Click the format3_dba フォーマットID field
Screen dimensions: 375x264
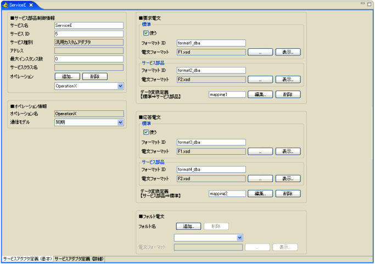(211, 142)
